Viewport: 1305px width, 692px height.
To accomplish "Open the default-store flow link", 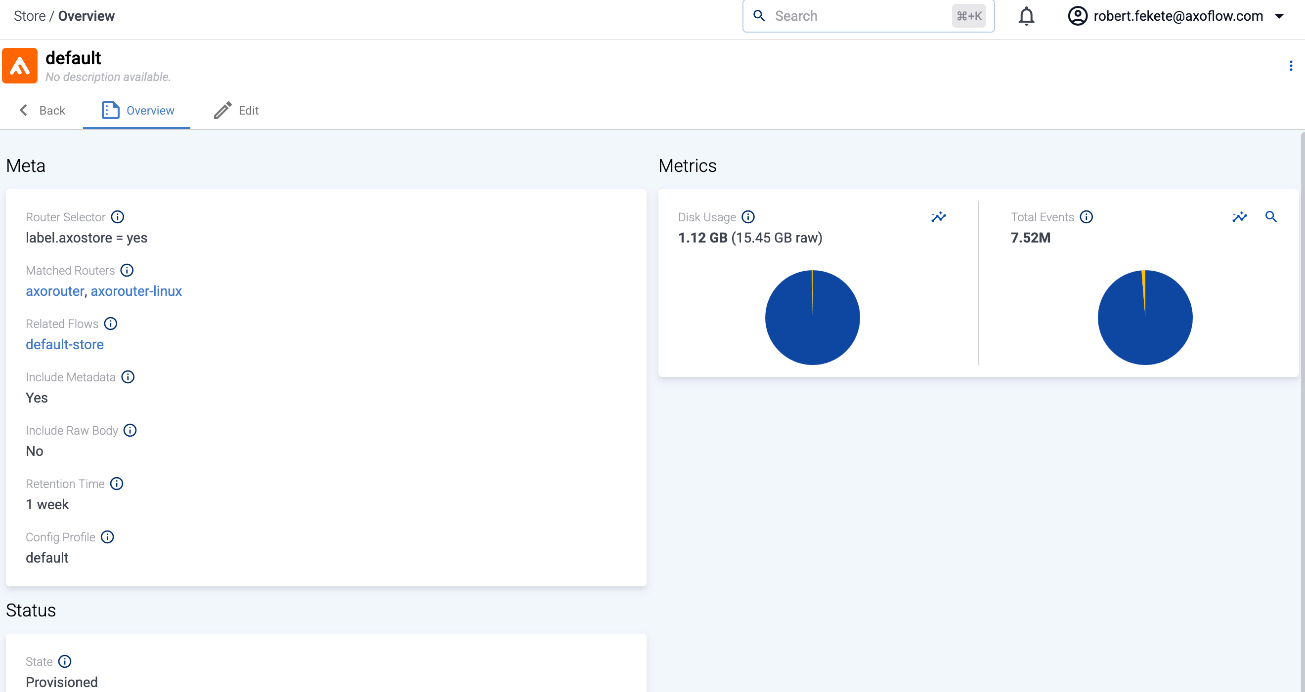I will pos(65,344).
